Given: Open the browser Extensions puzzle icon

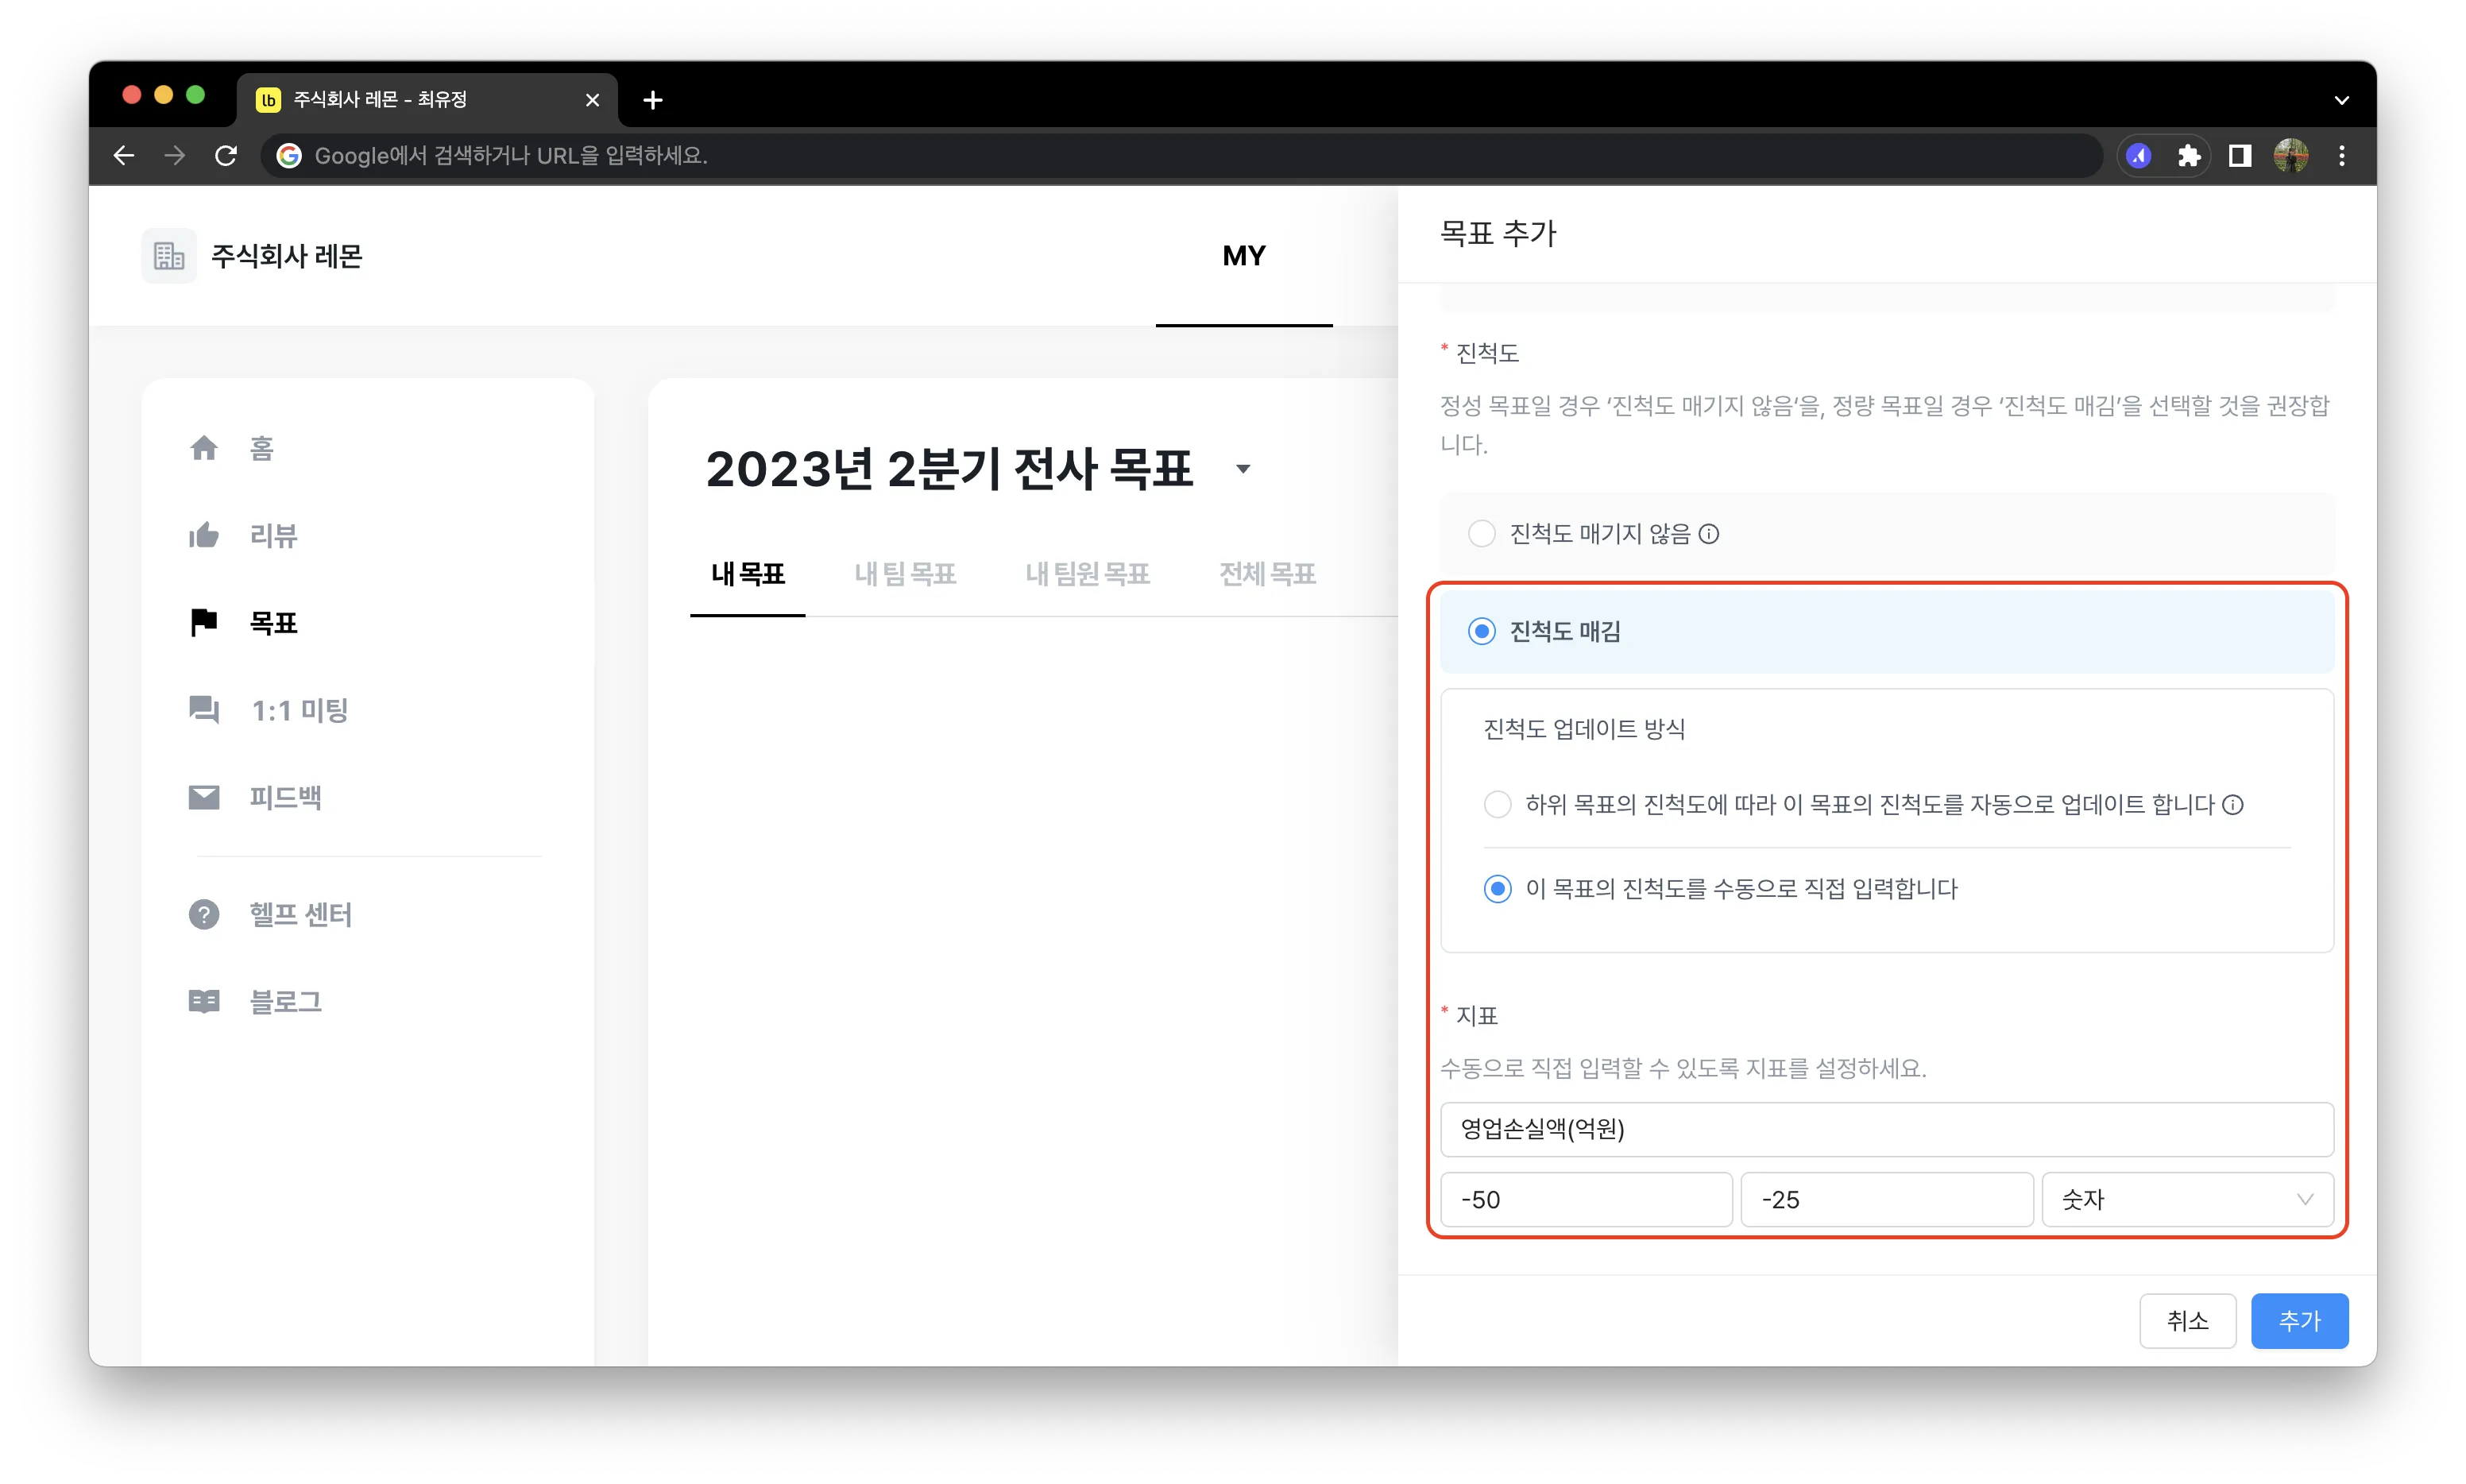Looking at the screenshot, I should [2189, 156].
